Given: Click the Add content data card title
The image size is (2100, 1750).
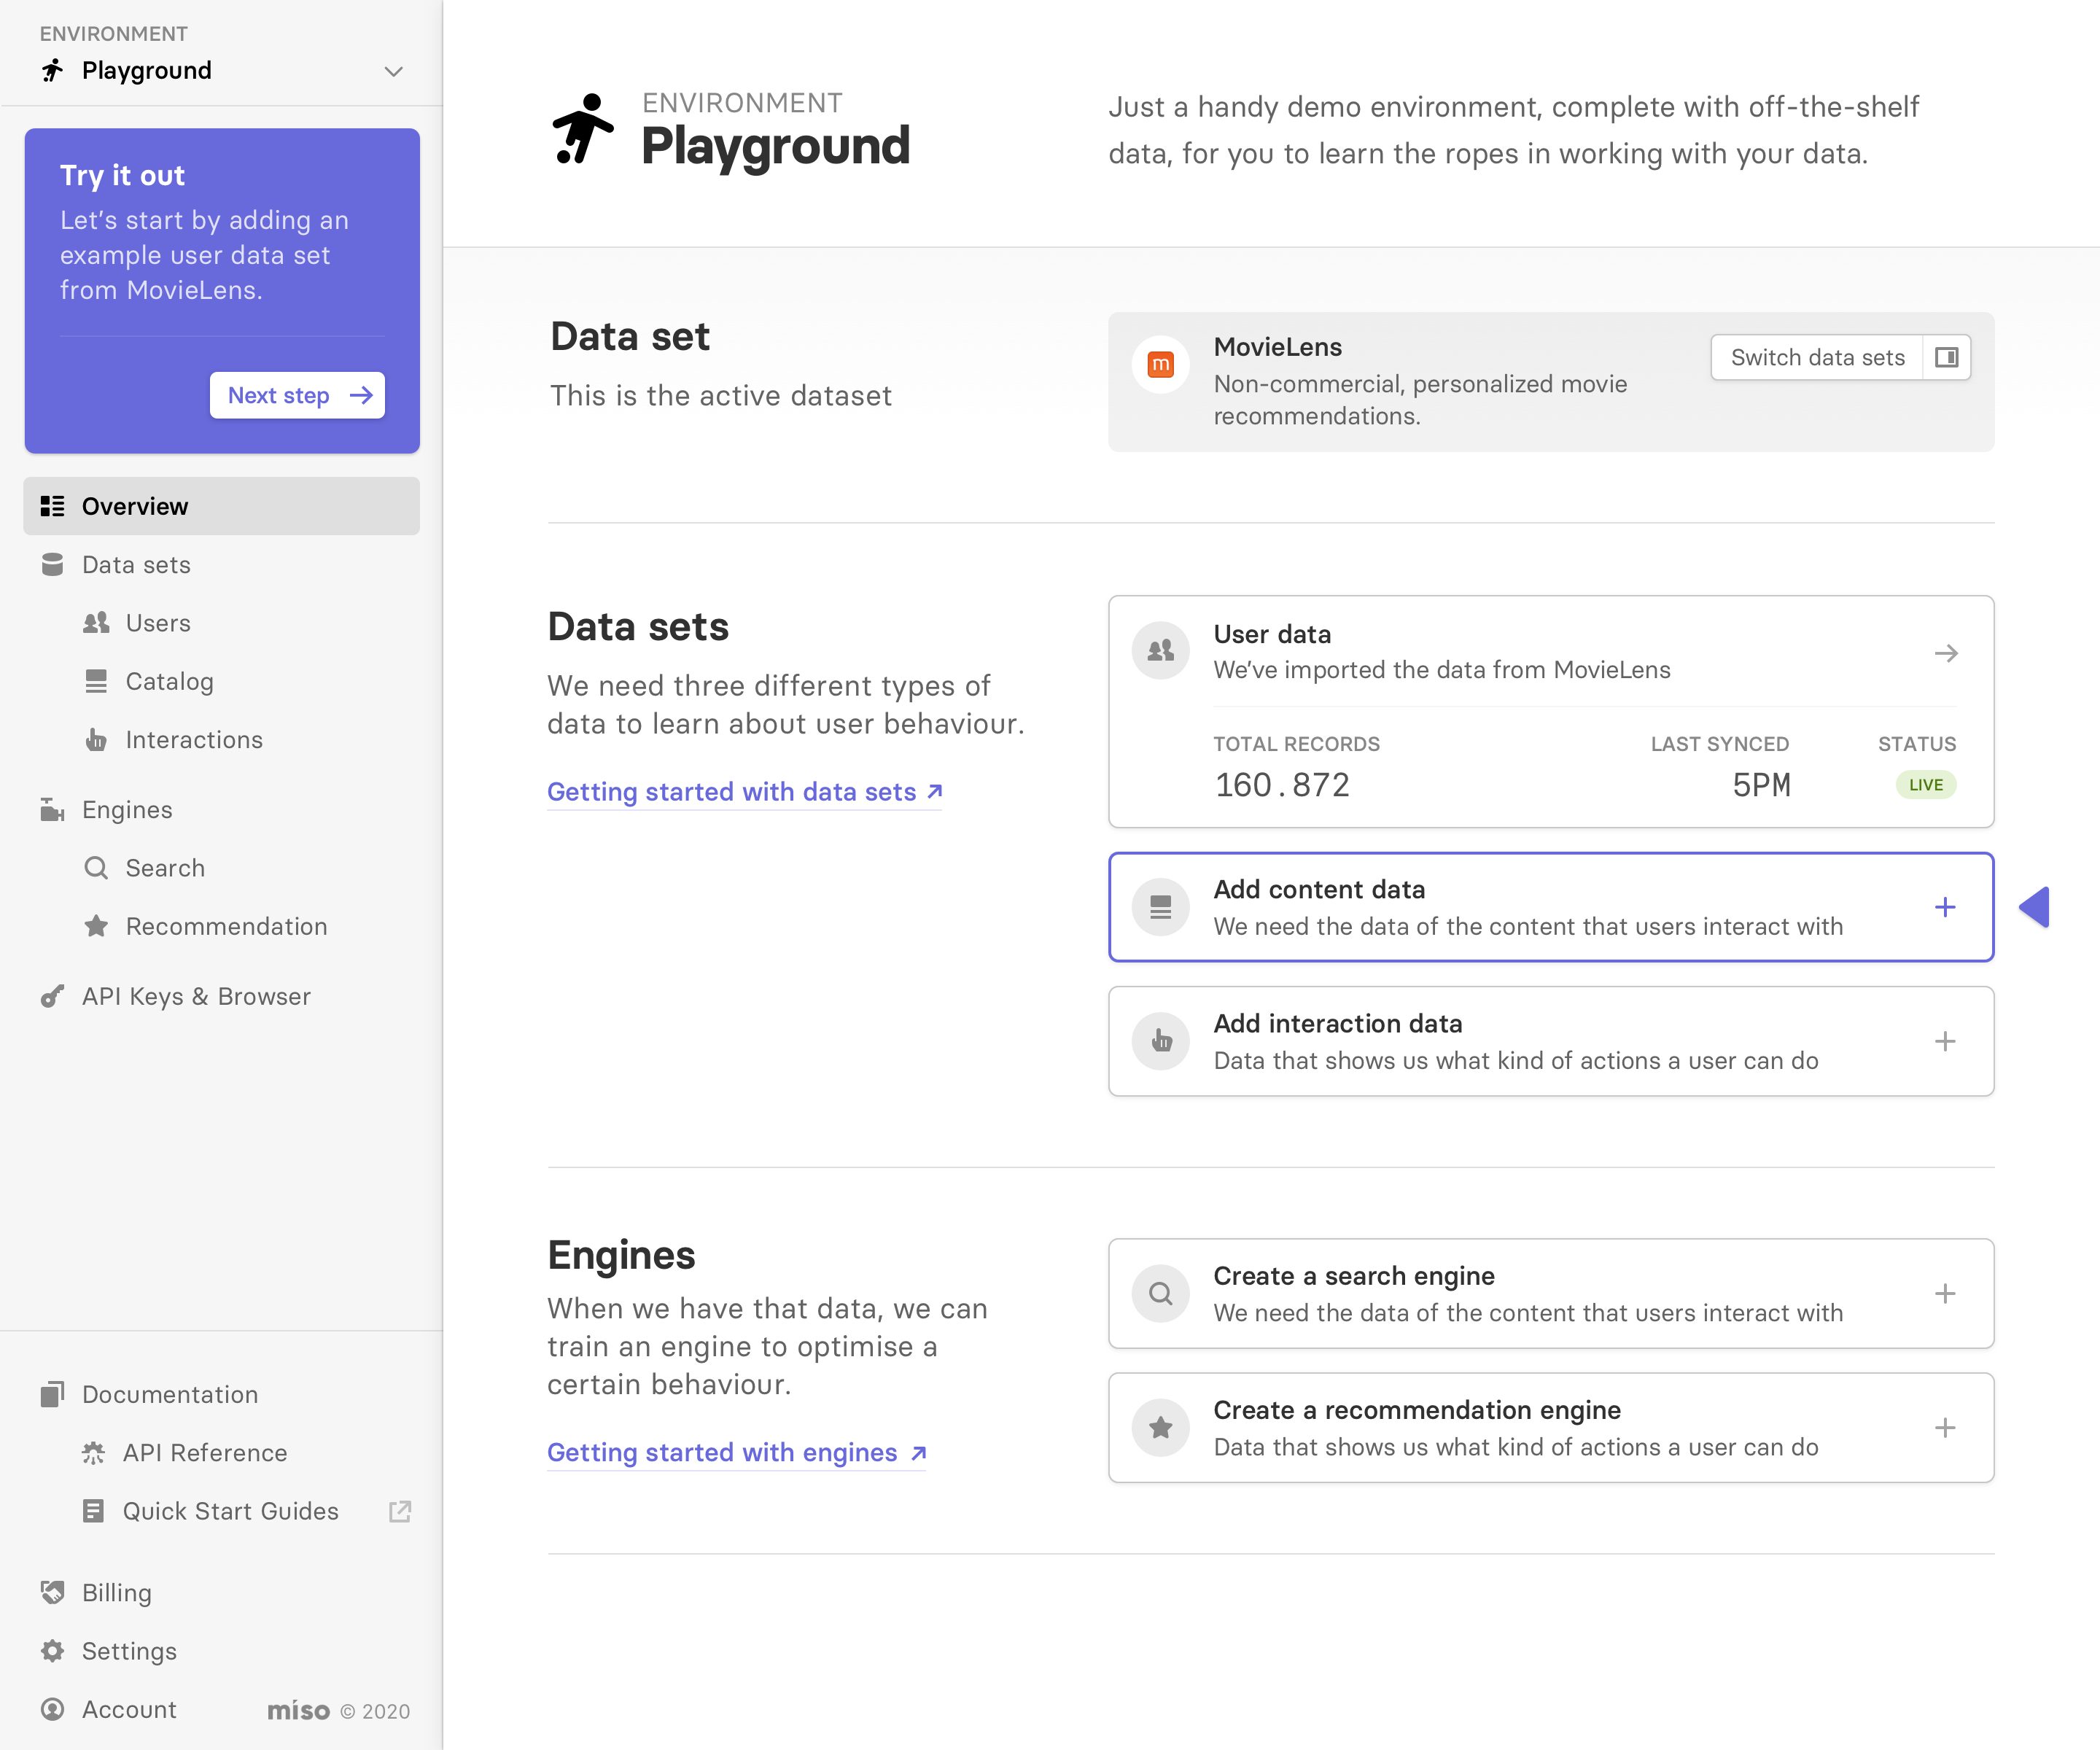Looking at the screenshot, I should click(x=1319, y=889).
